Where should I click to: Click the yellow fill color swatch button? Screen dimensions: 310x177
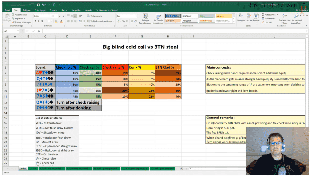56,21
